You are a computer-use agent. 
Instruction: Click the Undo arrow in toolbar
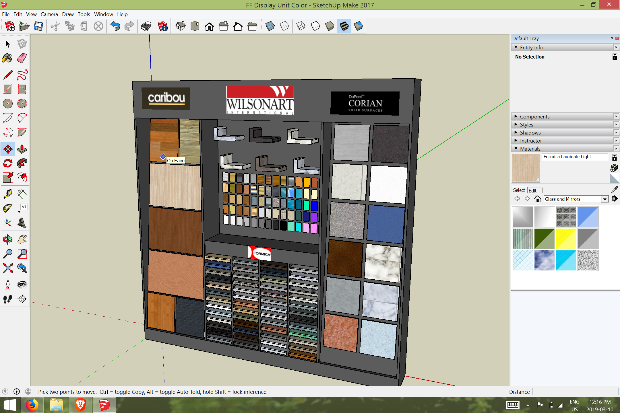[115, 26]
